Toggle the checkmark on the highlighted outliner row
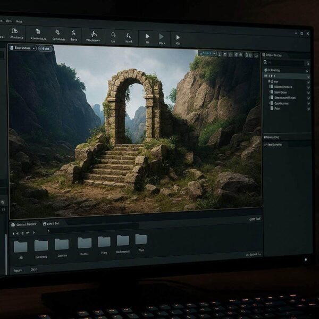The width and height of the screenshot is (319, 319). point(308,77)
